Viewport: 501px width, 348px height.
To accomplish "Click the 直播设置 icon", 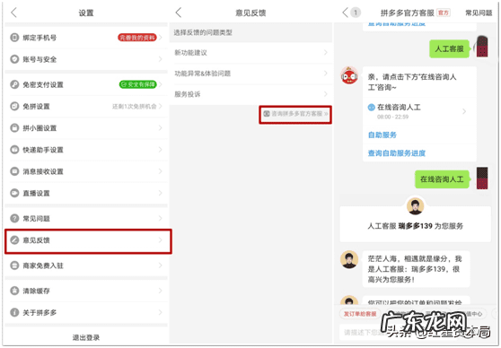I will (x=14, y=193).
